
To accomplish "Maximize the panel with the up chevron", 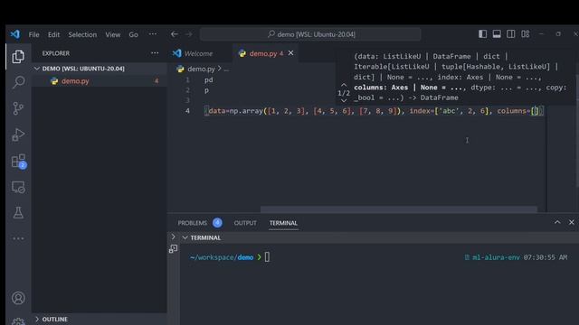I will [x=557, y=222].
